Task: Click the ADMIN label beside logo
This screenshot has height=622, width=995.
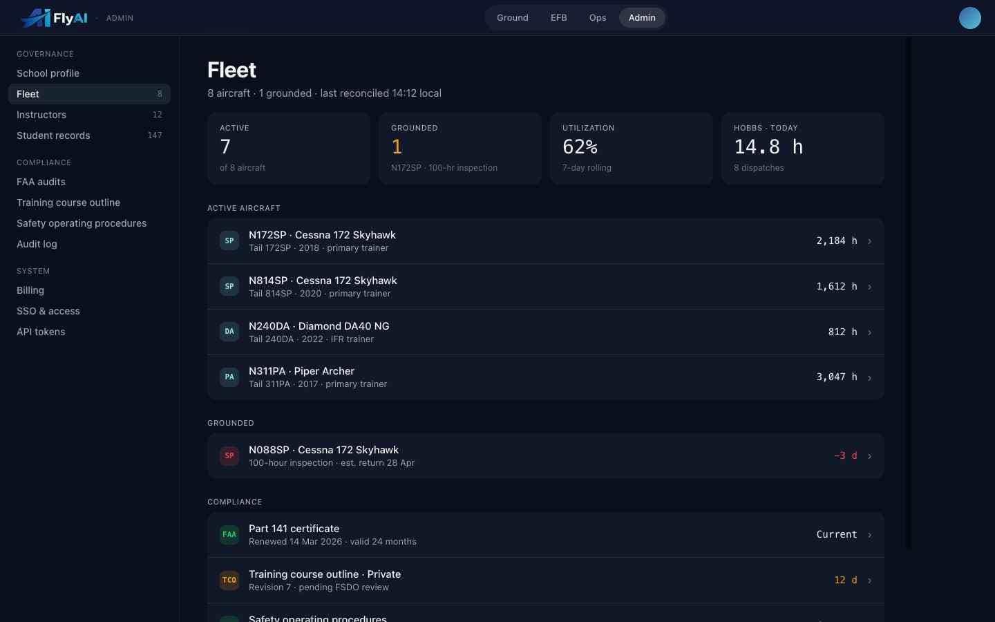Action: coord(120,18)
